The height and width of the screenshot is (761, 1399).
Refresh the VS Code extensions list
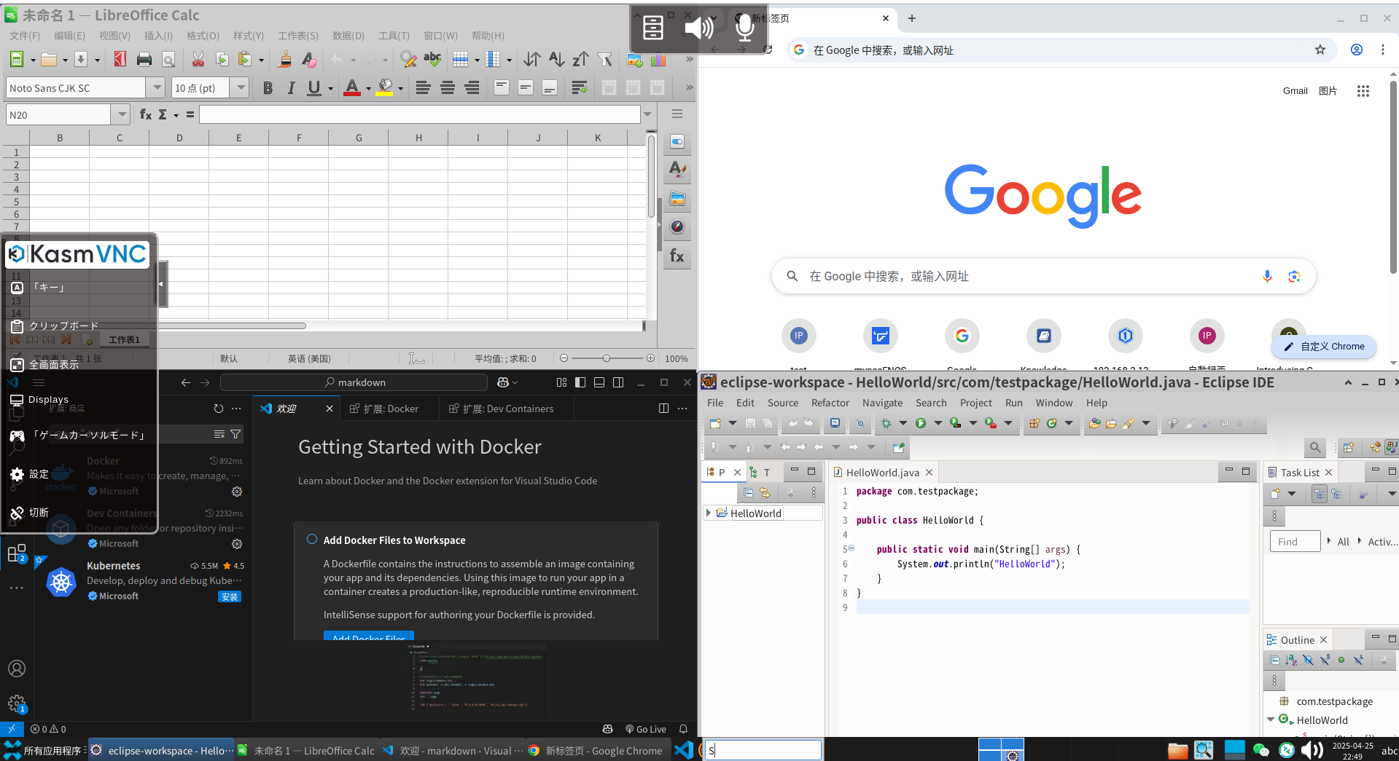(x=218, y=409)
